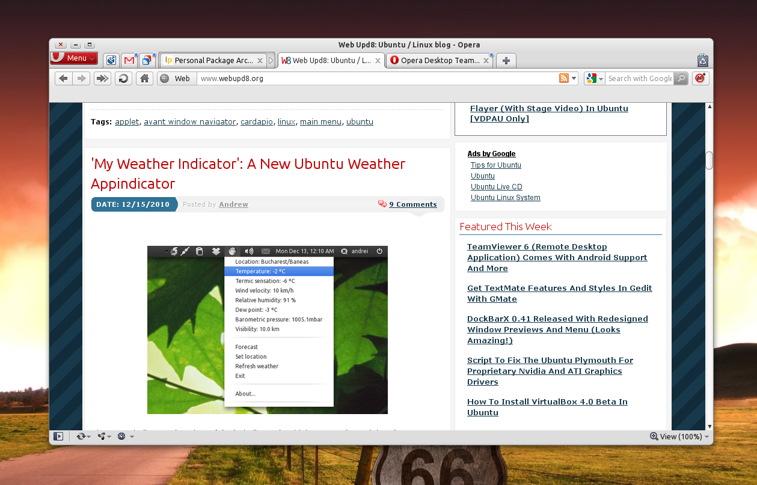Expand the tab stack arrow after Personal Package tab
757x485 pixels.
pos(271,61)
